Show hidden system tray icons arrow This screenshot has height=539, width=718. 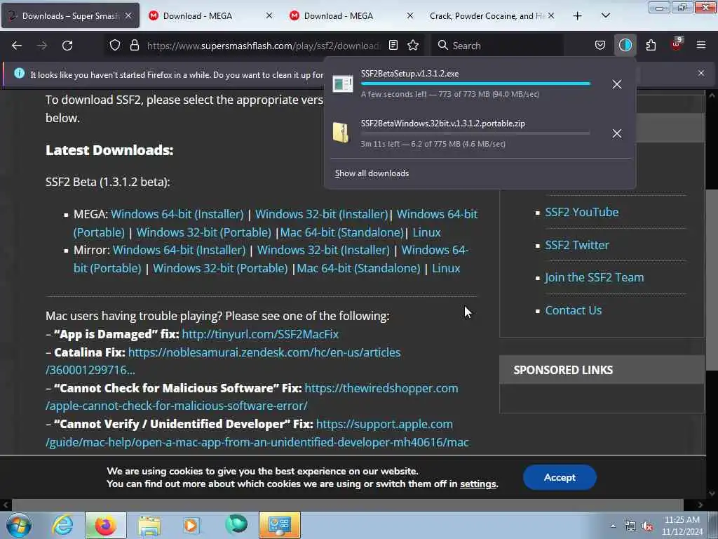613,526
